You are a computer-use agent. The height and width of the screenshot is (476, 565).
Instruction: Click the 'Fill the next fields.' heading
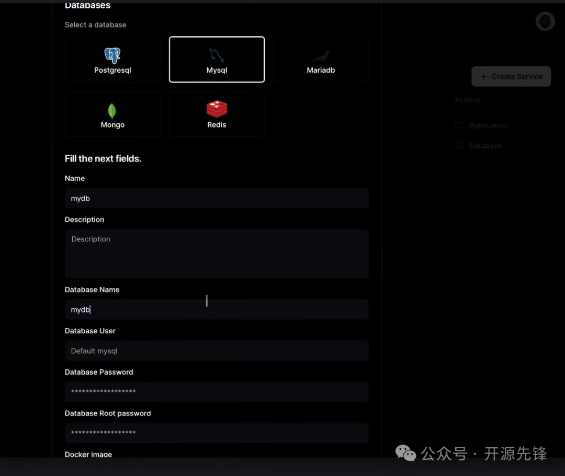click(103, 159)
